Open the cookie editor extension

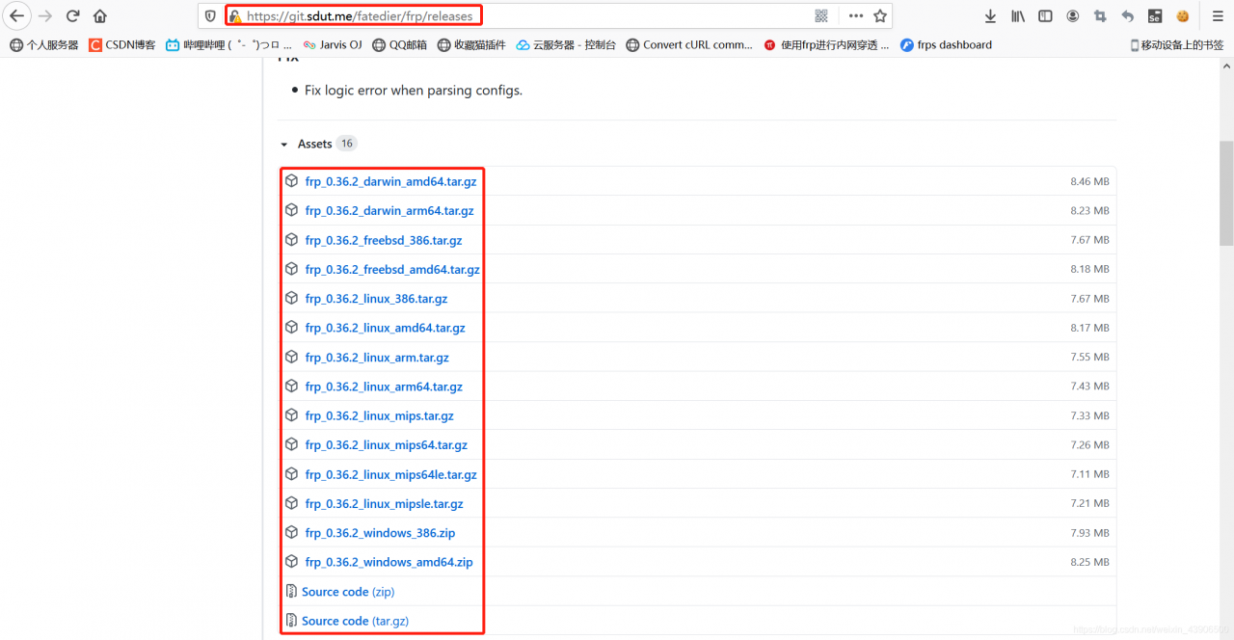click(x=1183, y=15)
